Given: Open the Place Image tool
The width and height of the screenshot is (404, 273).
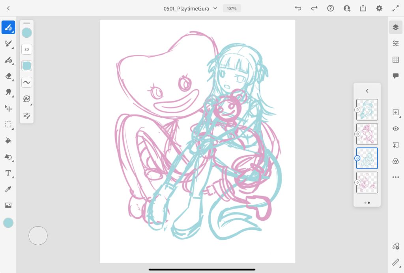Looking at the screenshot, I should point(8,205).
